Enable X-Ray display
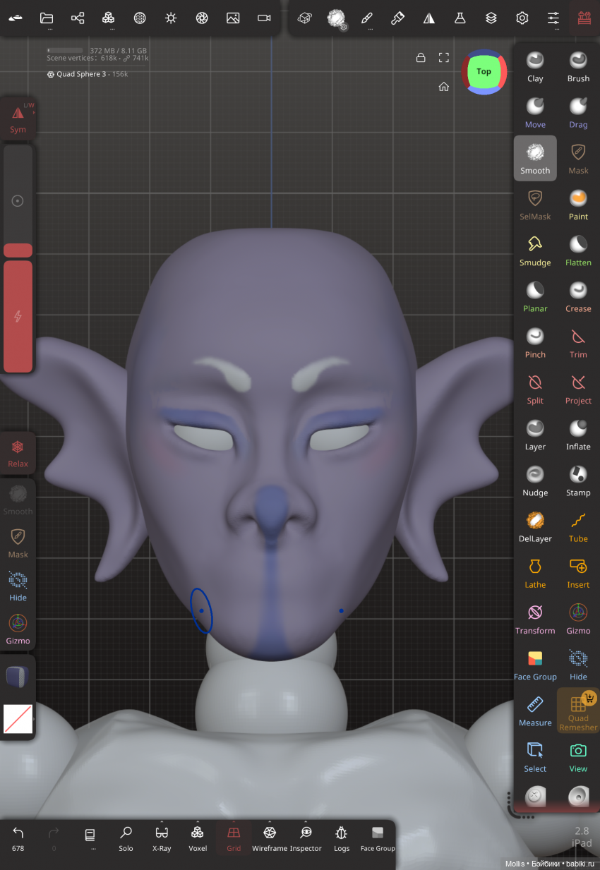Screen dimensions: 600x870 tap(162, 838)
